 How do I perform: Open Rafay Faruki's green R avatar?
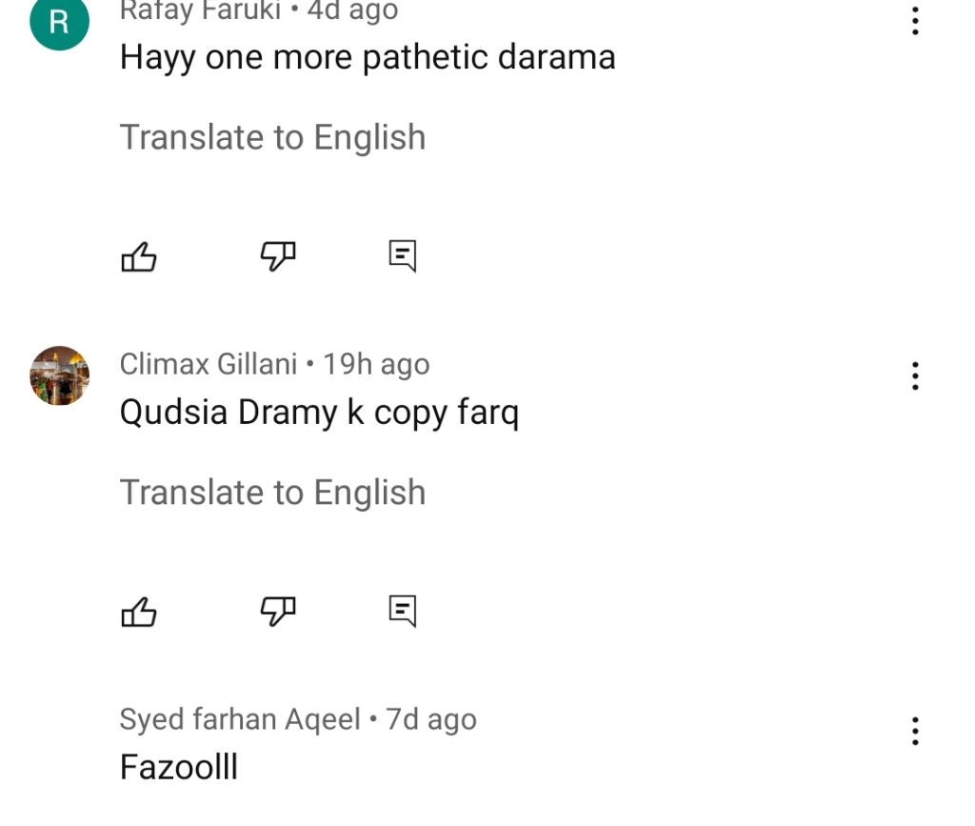(60, 21)
